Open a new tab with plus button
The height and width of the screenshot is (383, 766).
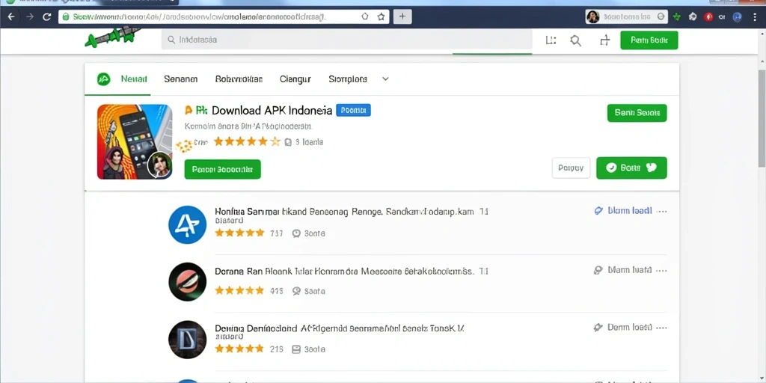[402, 16]
